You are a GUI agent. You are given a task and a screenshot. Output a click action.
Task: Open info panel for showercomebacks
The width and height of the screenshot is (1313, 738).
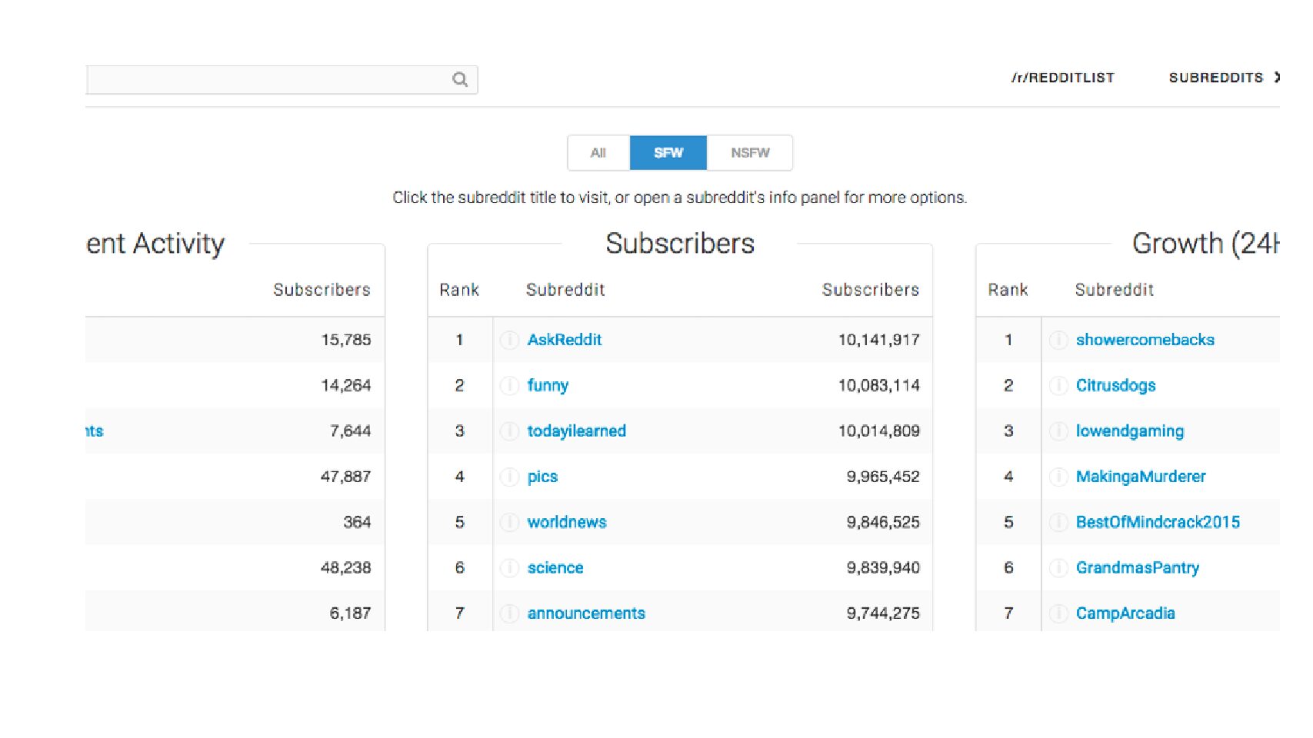click(1058, 340)
